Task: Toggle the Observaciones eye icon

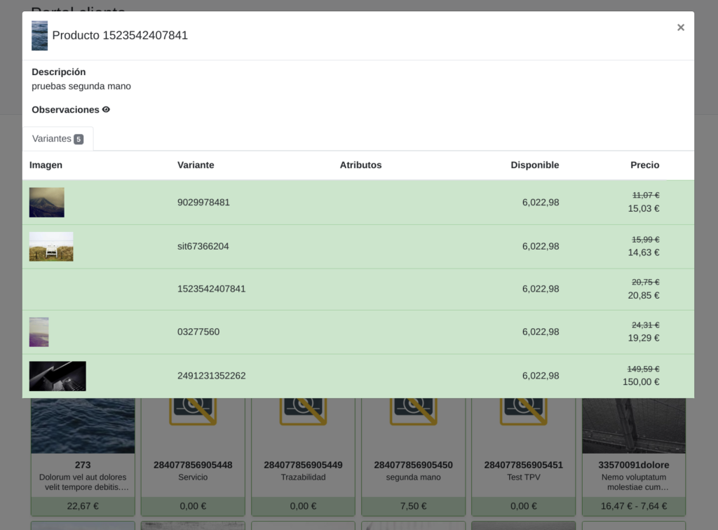Action: 106,110
